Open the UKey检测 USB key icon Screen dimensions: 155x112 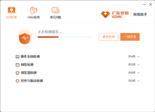point(34,10)
